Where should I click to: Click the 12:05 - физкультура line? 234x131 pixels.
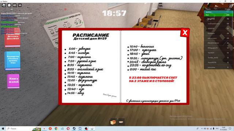[x=82, y=80]
